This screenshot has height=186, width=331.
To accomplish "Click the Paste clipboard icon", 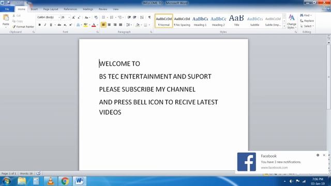I will point(6,18).
